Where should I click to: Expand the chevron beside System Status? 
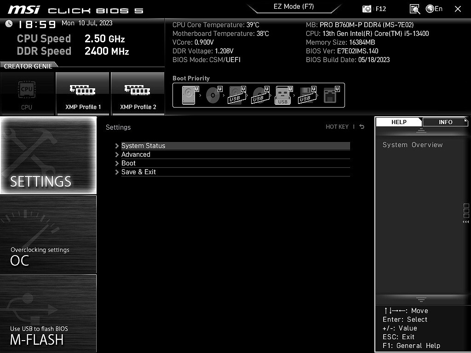pos(117,146)
